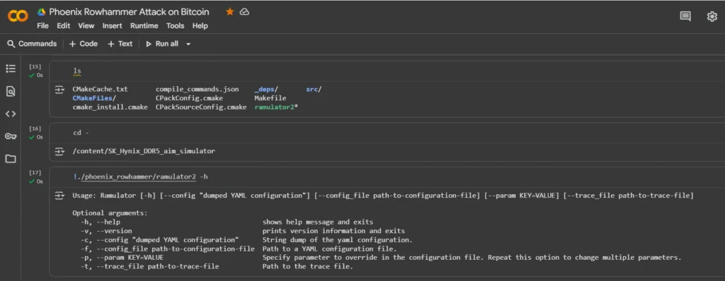Click the /content/SK_Hynix_DDR5_aim_simulator output path
This screenshot has height=281, width=725.
[143, 151]
